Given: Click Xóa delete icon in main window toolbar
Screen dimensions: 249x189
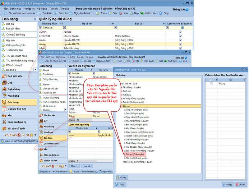Looking at the screenshot, I should (121, 13).
